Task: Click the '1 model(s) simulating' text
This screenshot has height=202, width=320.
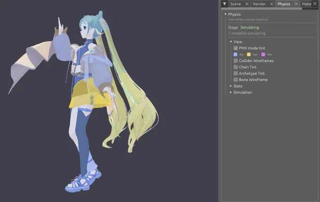Action: 247,33
